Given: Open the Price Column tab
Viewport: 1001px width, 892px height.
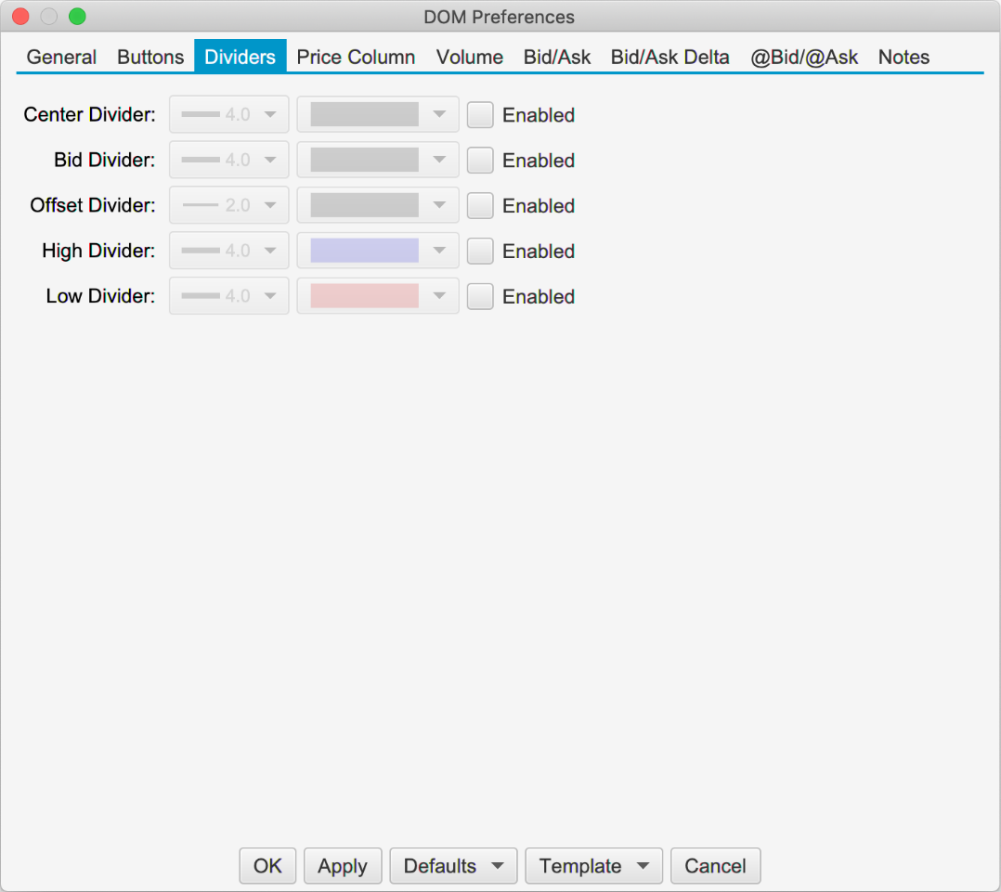Looking at the screenshot, I should pos(356,57).
